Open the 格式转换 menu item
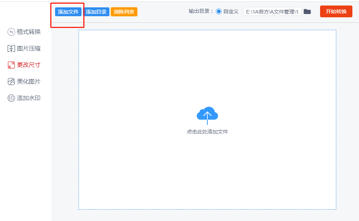This screenshot has height=221, width=359. coord(24,32)
